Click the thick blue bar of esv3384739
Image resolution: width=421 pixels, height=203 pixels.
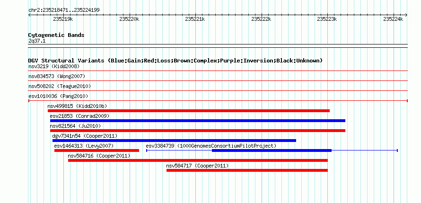(x=272, y=150)
